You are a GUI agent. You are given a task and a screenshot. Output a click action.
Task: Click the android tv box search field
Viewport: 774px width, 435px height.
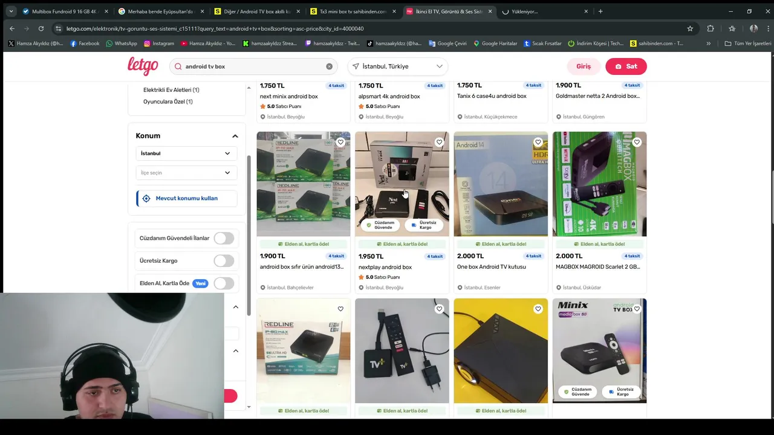pos(253,66)
